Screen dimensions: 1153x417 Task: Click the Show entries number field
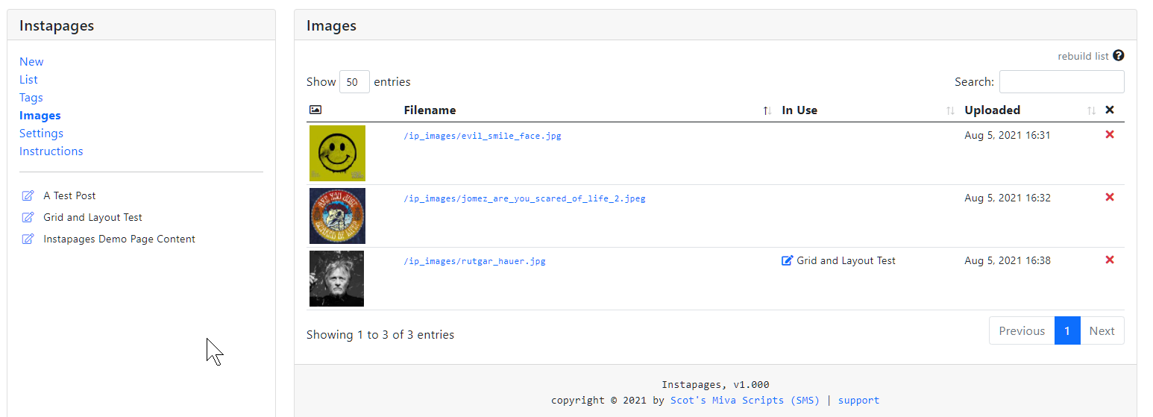click(x=354, y=81)
